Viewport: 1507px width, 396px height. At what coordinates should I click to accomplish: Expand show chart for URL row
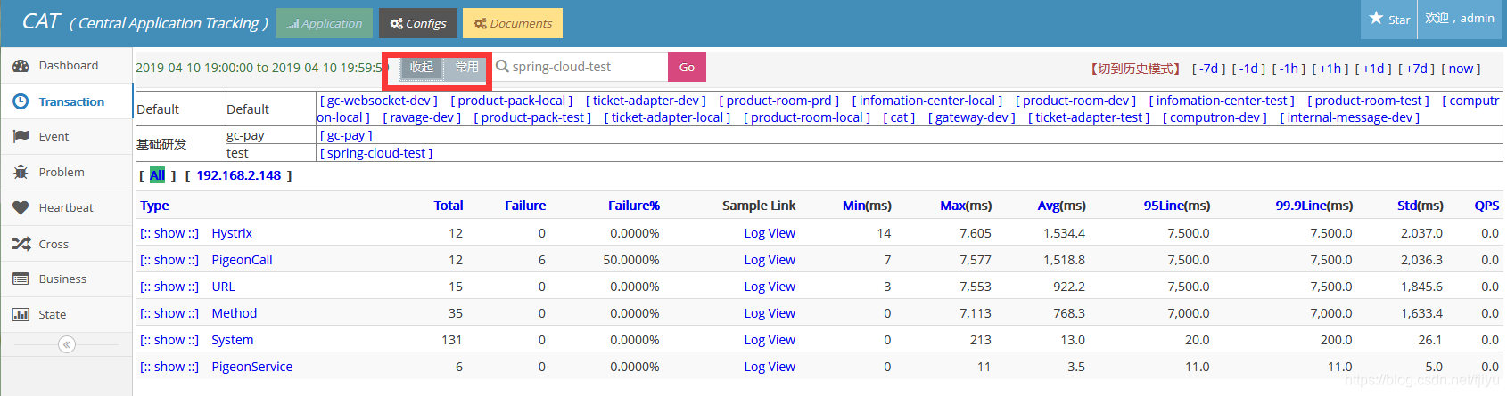point(169,287)
